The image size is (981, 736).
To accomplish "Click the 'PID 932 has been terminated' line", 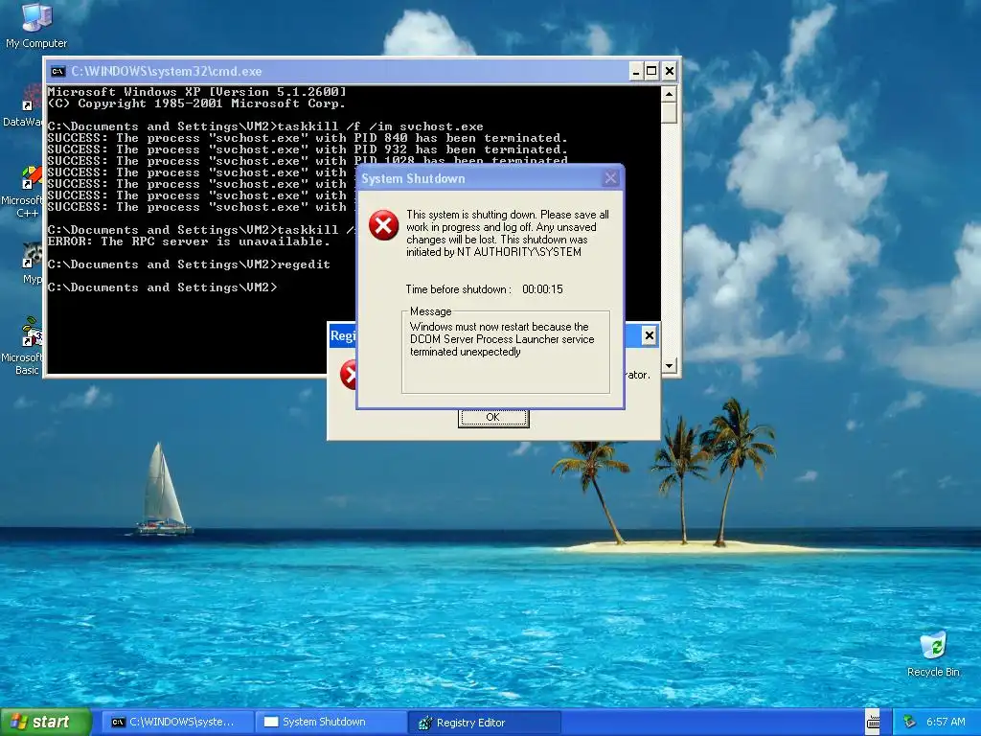I will click(x=308, y=149).
